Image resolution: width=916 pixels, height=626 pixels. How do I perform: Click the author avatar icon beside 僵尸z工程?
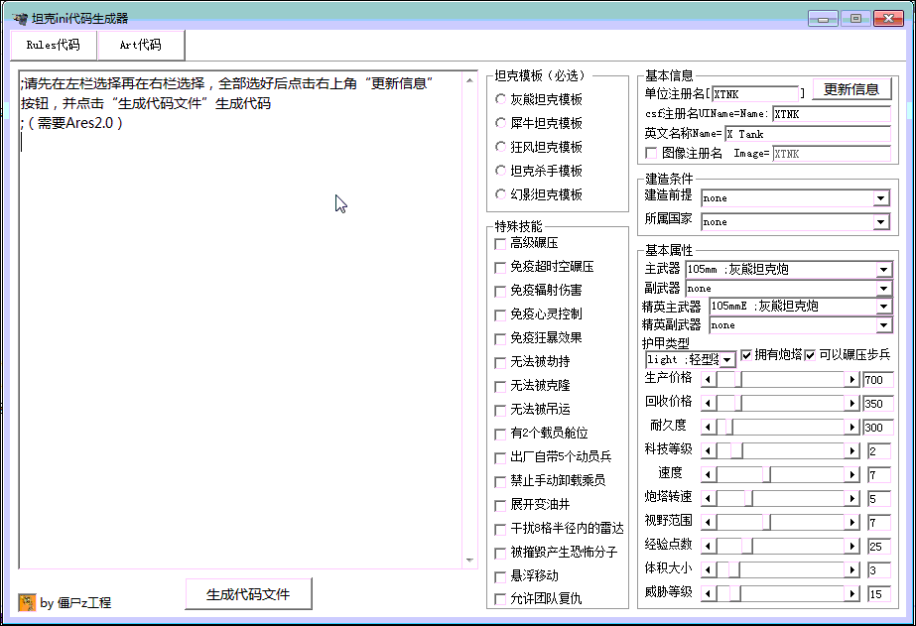tap(27, 602)
